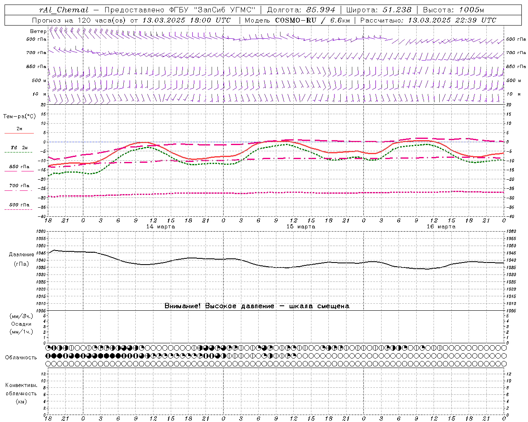Viewport: 528px width, 422px height.
Task: Click the (мм/1ч.) unit label
Action: coord(21,332)
